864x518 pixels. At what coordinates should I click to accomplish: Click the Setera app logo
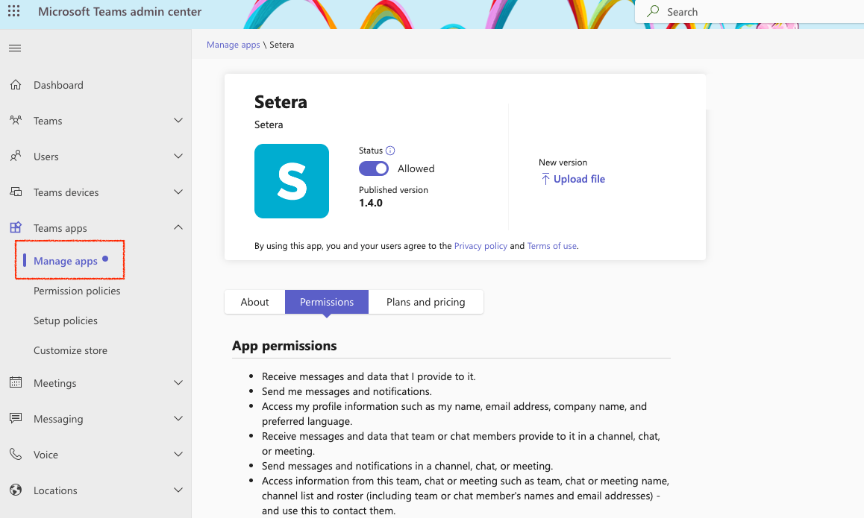(292, 181)
